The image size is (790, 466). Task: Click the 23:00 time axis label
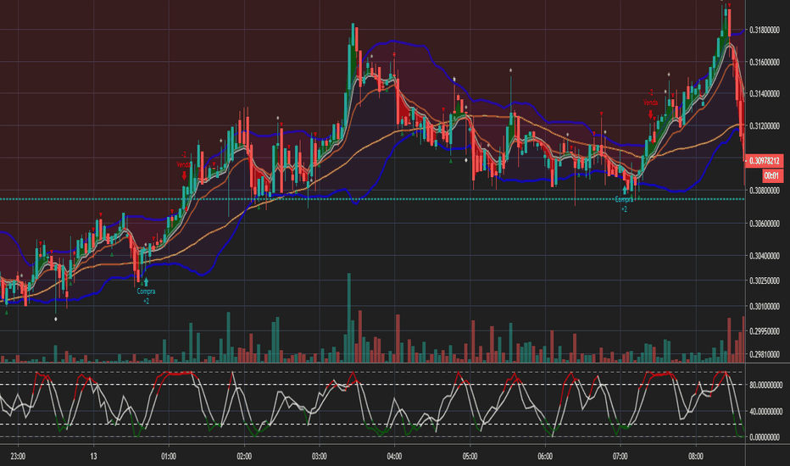pyautogui.click(x=18, y=457)
